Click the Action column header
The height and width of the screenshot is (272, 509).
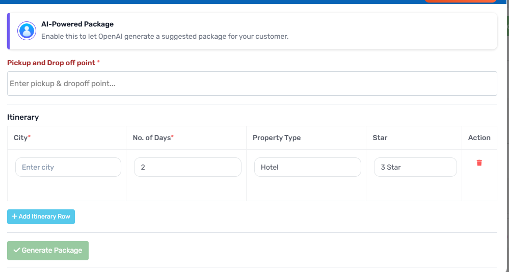click(479, 138)
